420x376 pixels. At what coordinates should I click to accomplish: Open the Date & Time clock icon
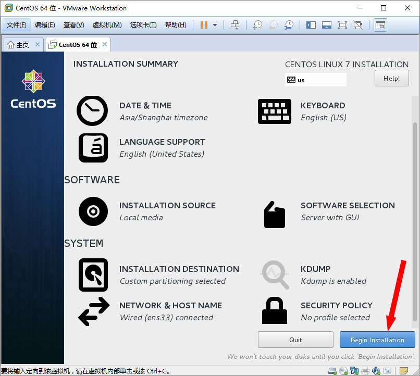92,111
